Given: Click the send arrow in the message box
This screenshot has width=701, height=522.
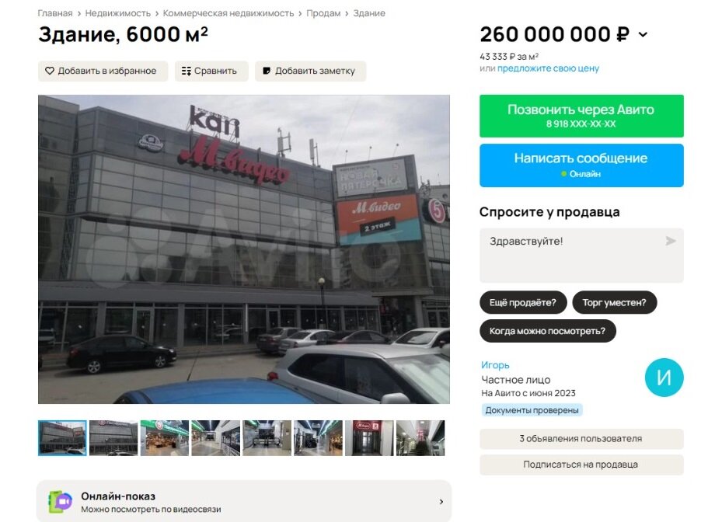Looking at the screenshot, I should point(670,241).
